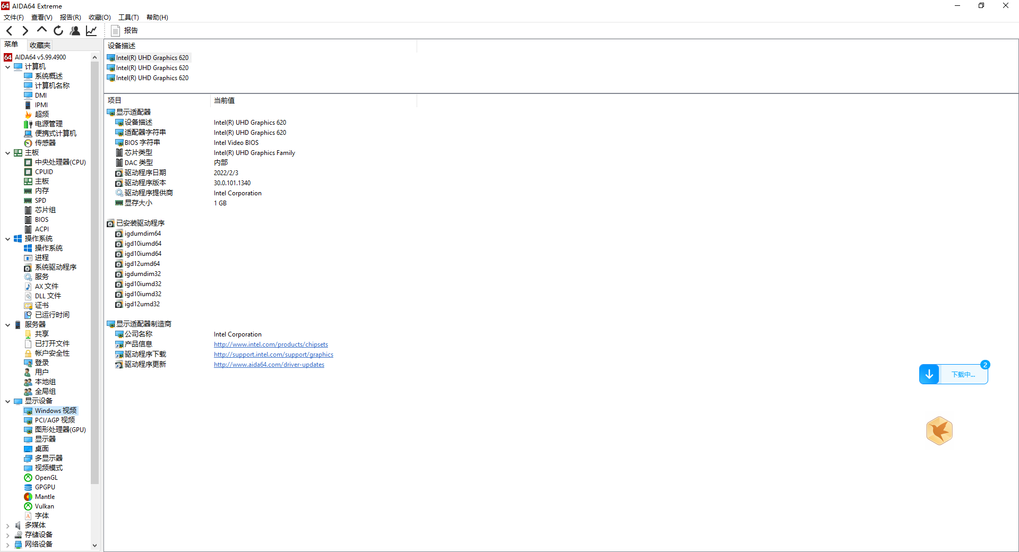The image size is (1019, 552).
Task: Click the 项目 column header
Action: [x=157, y=100]
